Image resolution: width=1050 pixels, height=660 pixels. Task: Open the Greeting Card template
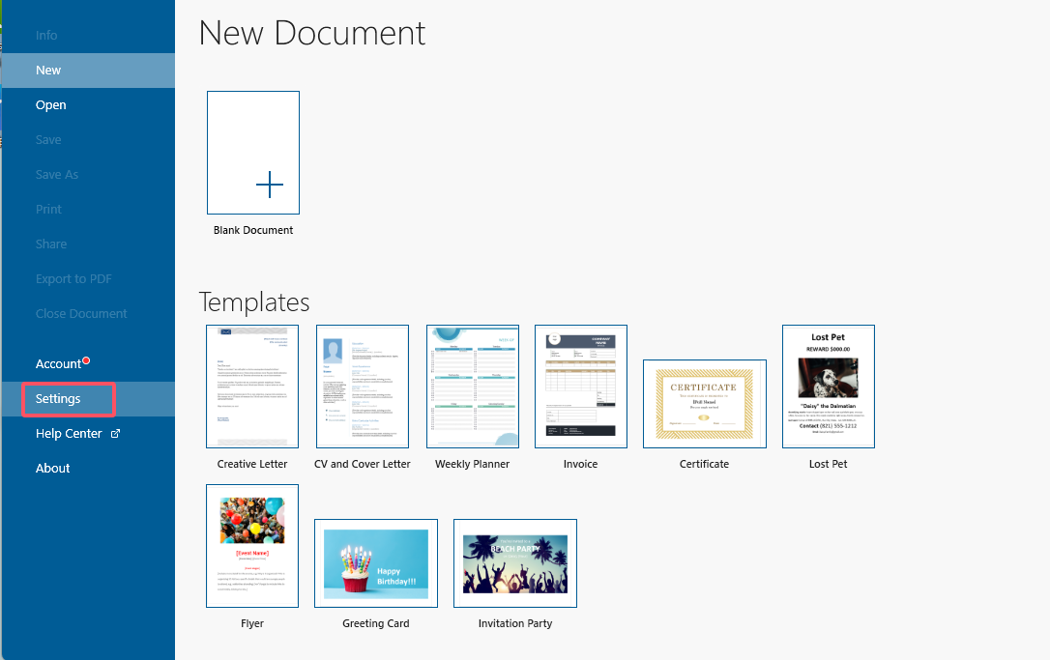[x=376, y=563]
